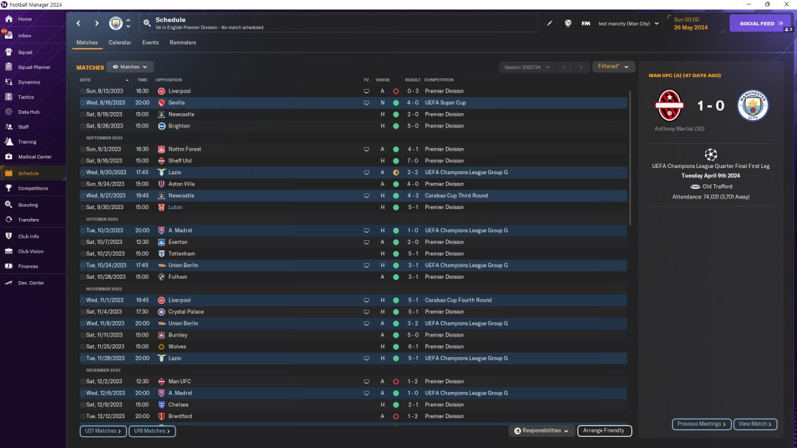The width and height of the screenshot is (797, 448).
Task: Open the Season 2023/24 dropdown
Action: coord(527,67)
